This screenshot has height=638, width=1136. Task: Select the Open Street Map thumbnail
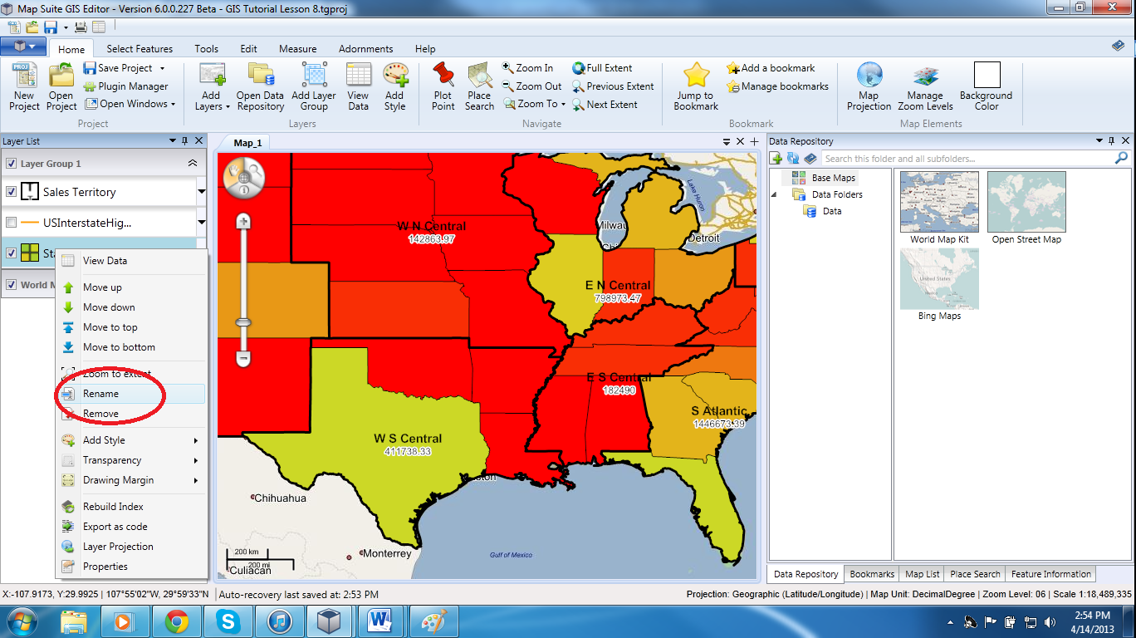(x=1026, y=203)
